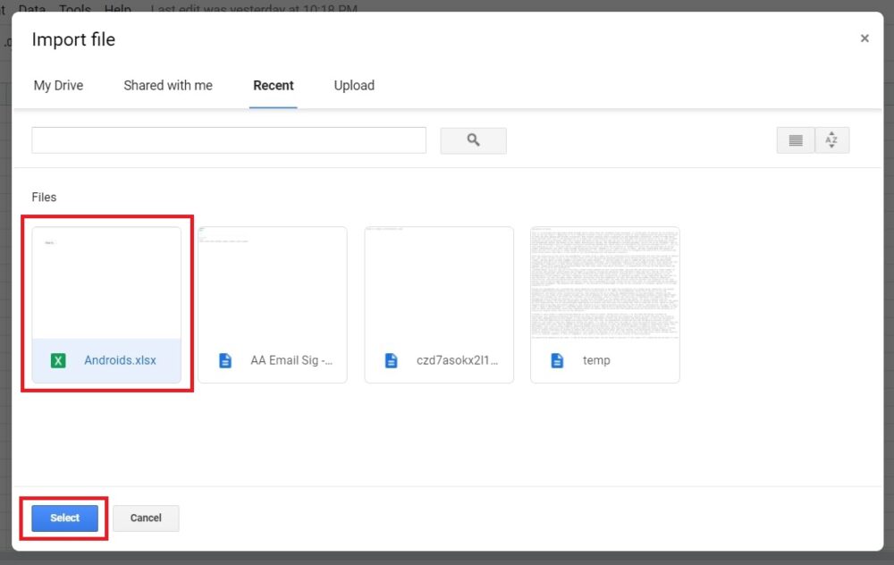The height and width of the screenshot is (565, 894).
Task: Click the Docs icon beside czd7asokx2l1
Action: click(391, 360)
